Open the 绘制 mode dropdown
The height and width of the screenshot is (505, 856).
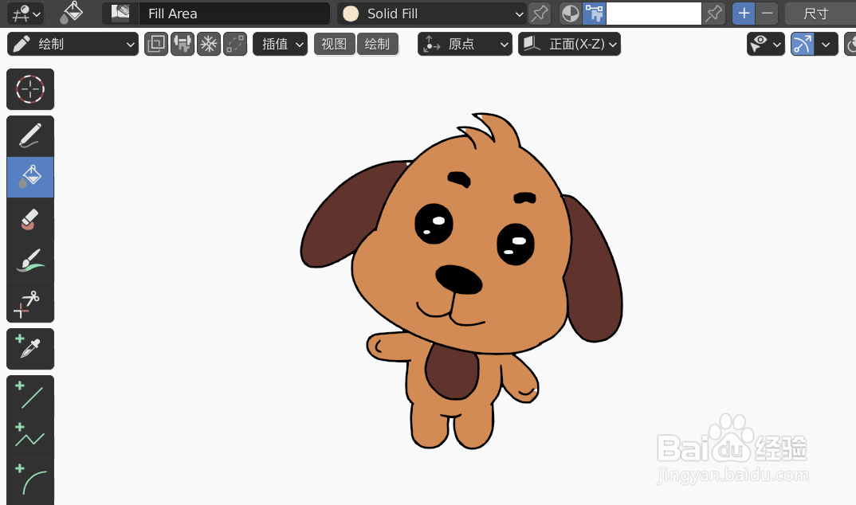(72, 44)
